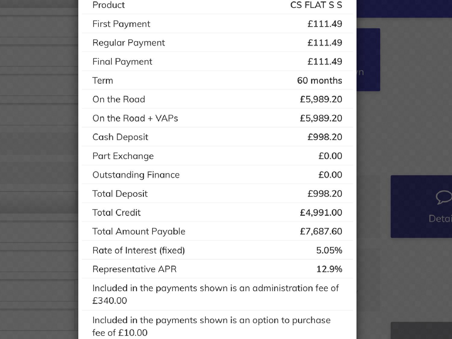This screenshot has width=452, height=339.
Task: Click the Total Credit £4,991.00 amount
Action: coord(321,213)
